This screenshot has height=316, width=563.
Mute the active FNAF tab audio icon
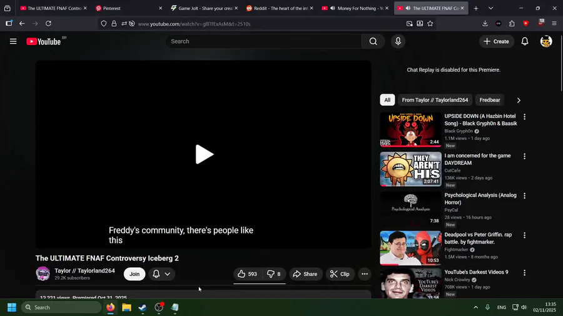(x=408, y=8)
